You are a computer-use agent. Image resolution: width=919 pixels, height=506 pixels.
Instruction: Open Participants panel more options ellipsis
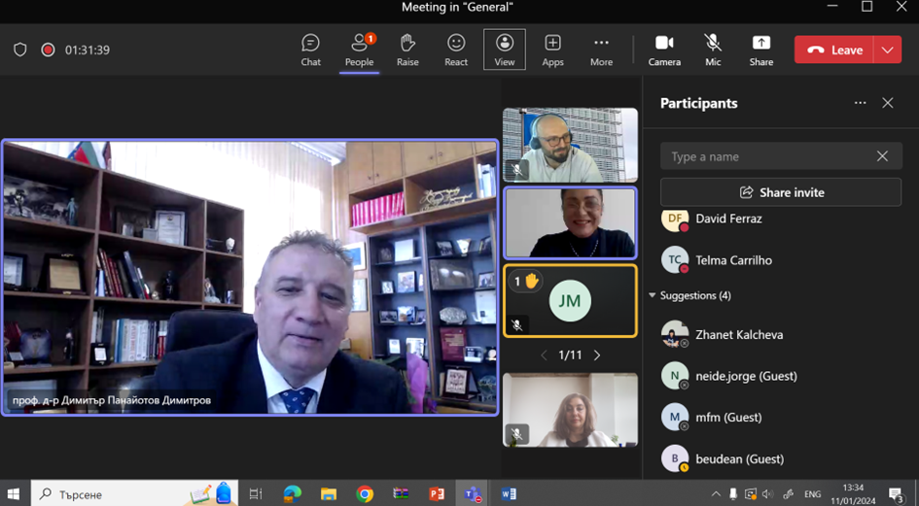860,103
